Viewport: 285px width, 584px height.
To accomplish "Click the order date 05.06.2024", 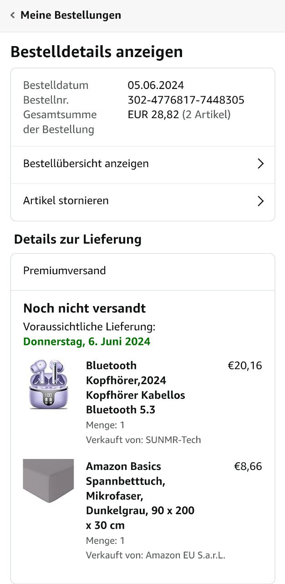I will point(156,85).
